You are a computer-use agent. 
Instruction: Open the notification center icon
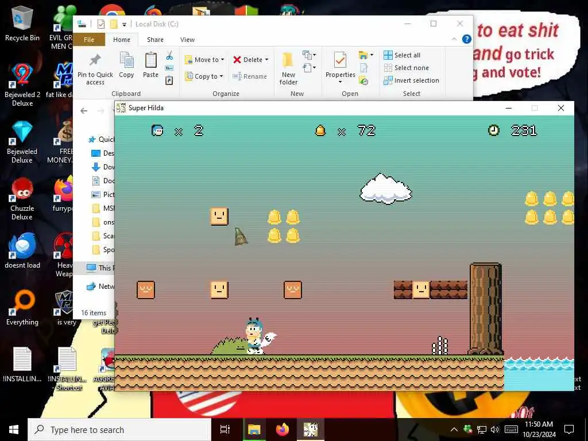click(x=569, y=430)
